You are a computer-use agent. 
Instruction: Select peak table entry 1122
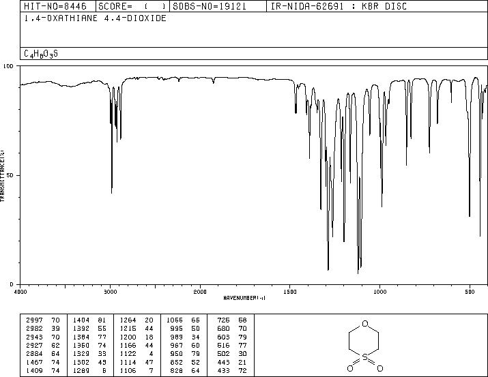click(128, 354)
